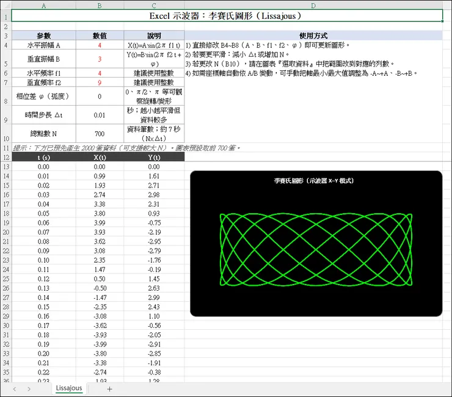This screenshot has height=397, width=452.
Task: Select the 建議使用整數 note in row 6
Action: click(154, 73)
